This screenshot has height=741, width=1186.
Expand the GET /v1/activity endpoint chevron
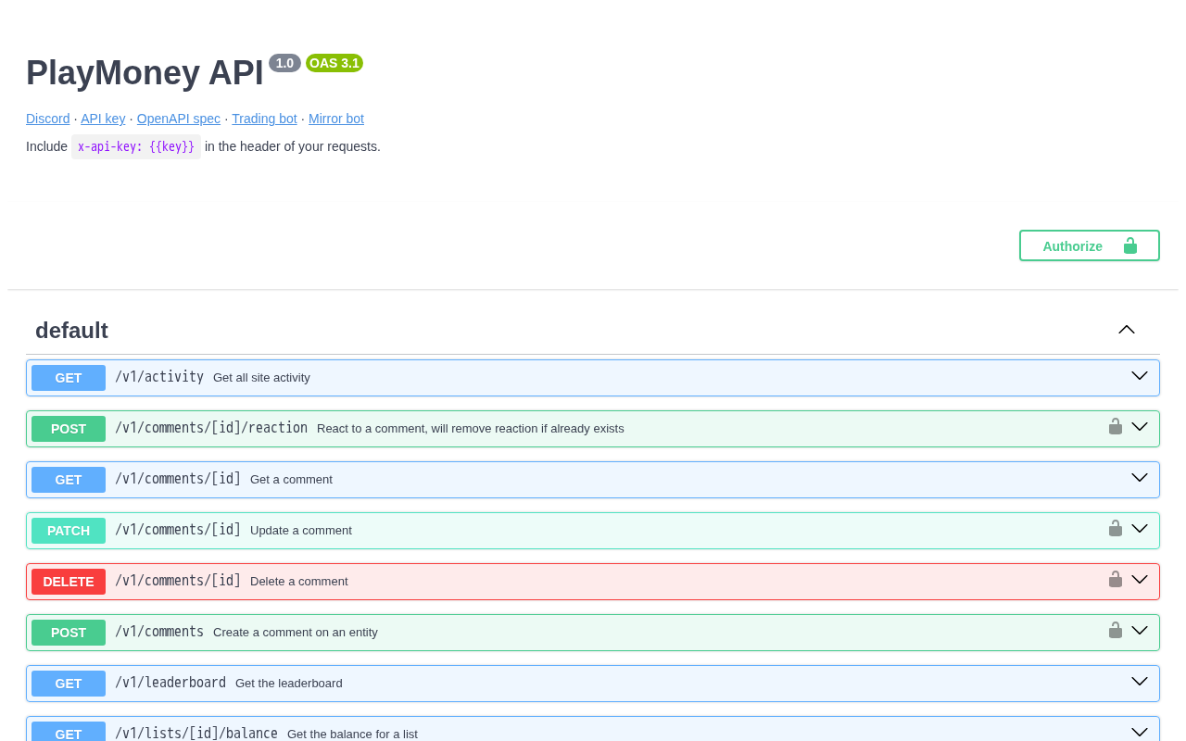click(1140, 376)
